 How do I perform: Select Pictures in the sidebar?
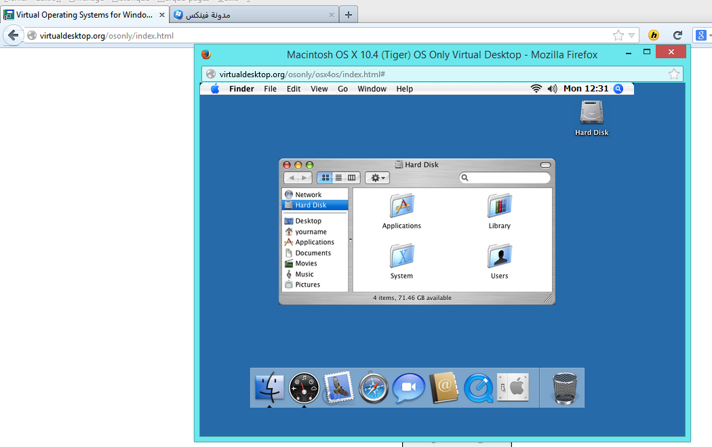click(x=315, y=284)
